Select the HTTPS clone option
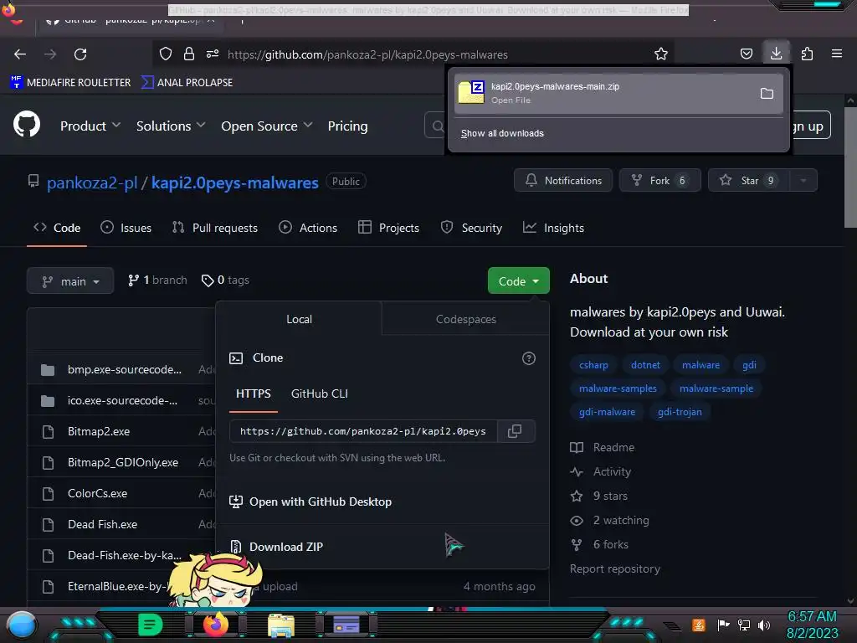Viewport: 857px width, 643px height. (x=253, y=394)
